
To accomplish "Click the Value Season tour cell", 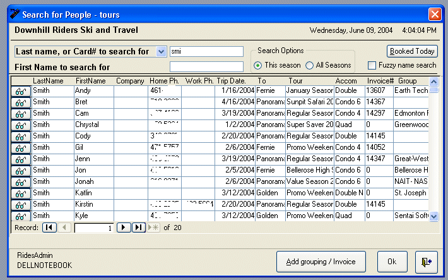I will pyautogui.click(x=310, y=182).
